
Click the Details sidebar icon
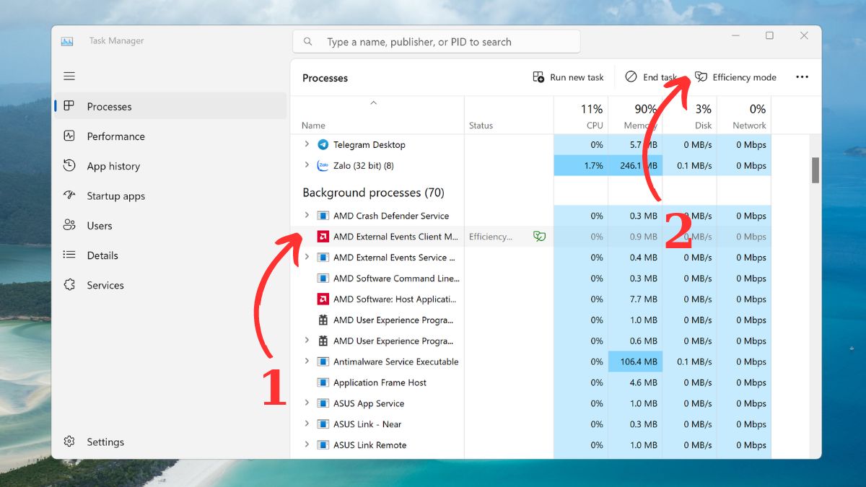tap(69, 255)
